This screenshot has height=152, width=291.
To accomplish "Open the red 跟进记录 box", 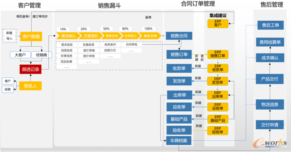I will [30, 69].
